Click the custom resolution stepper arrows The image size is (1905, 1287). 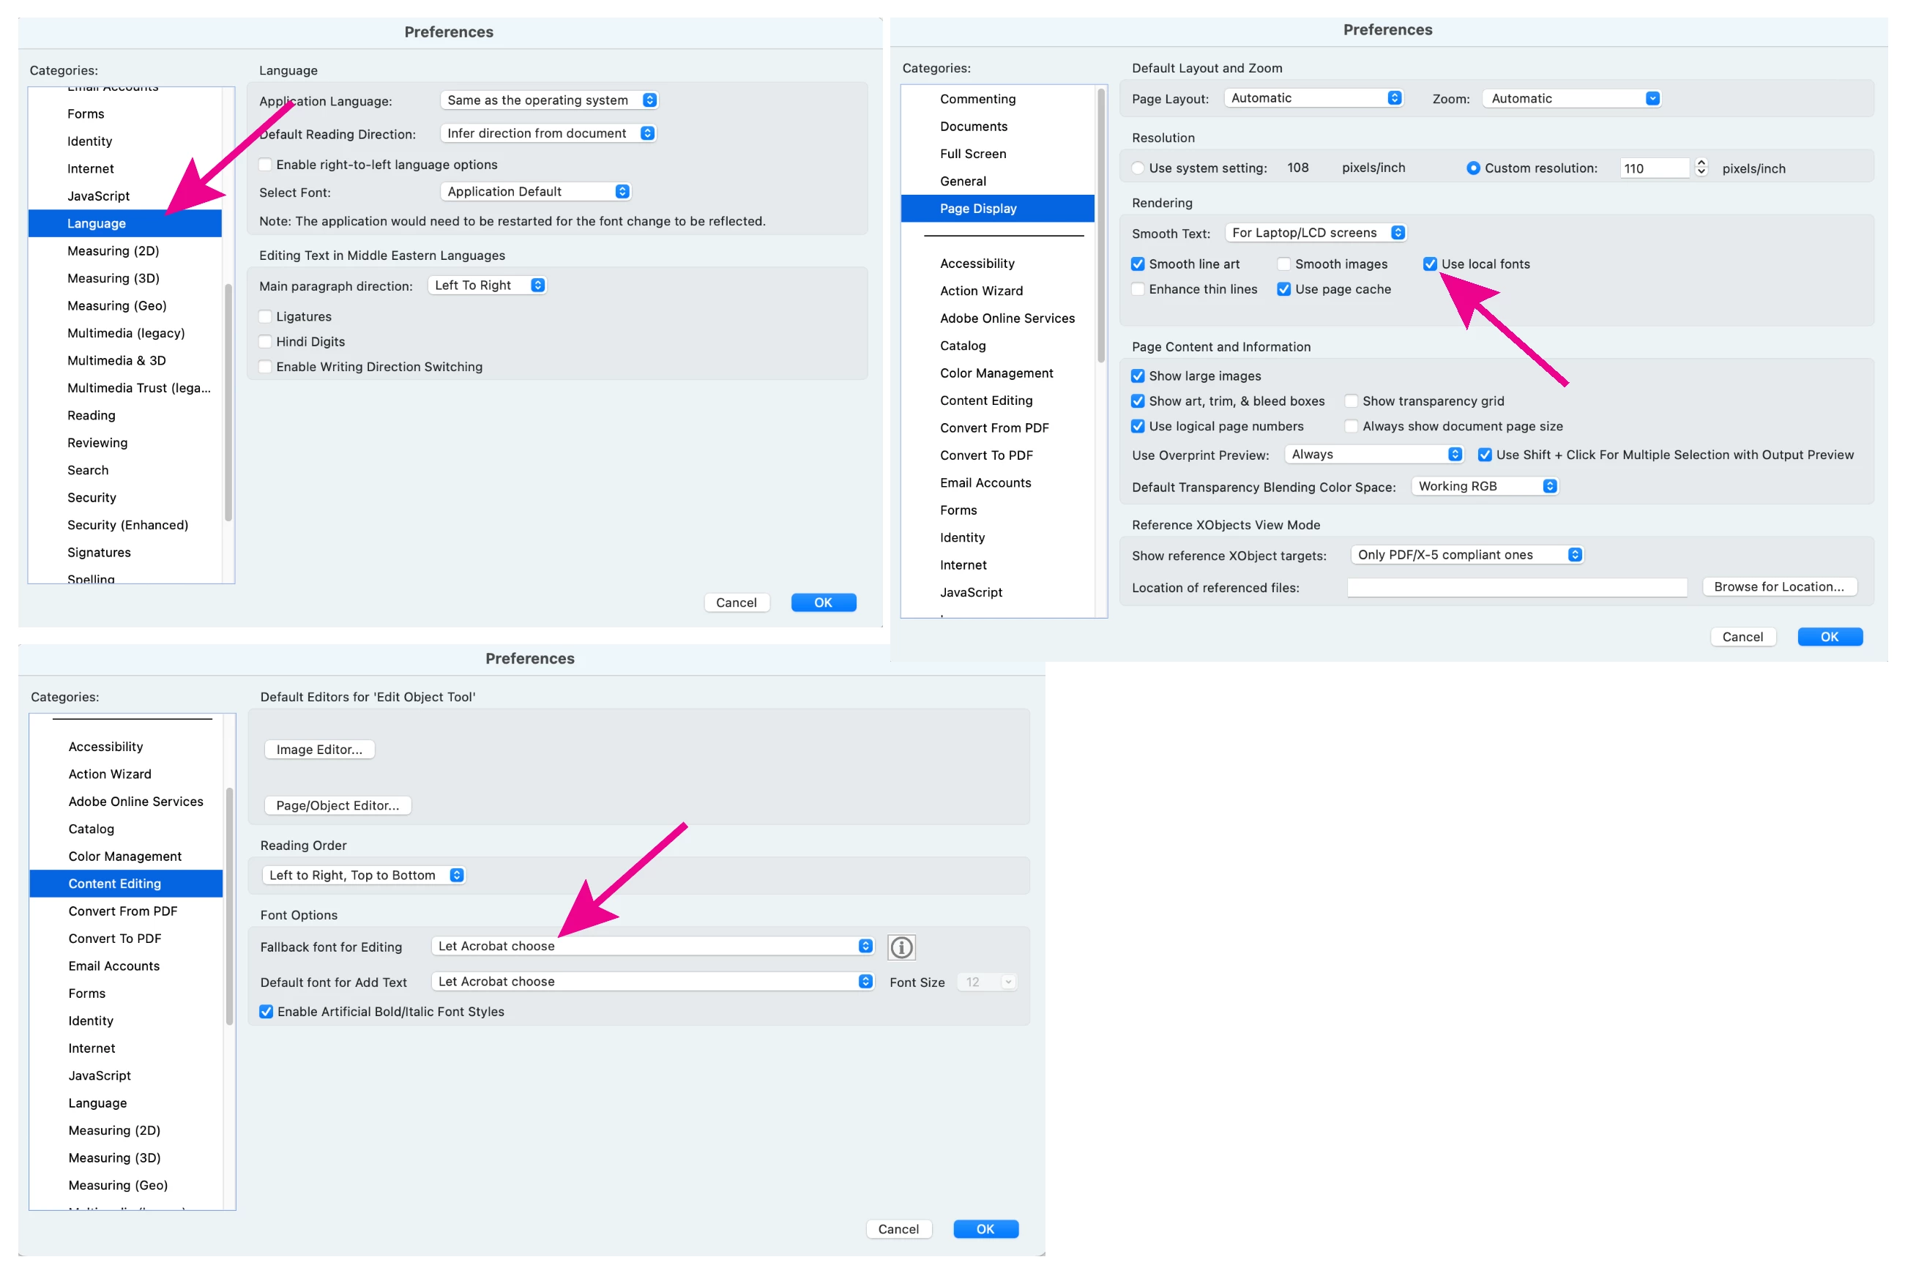tap(1701, 167)
